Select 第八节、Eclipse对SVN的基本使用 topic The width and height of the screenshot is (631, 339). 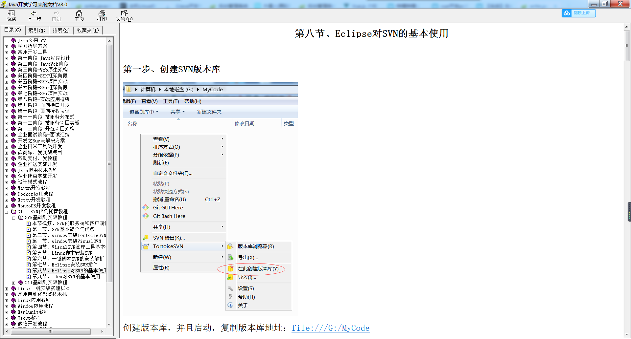point(69,271)
